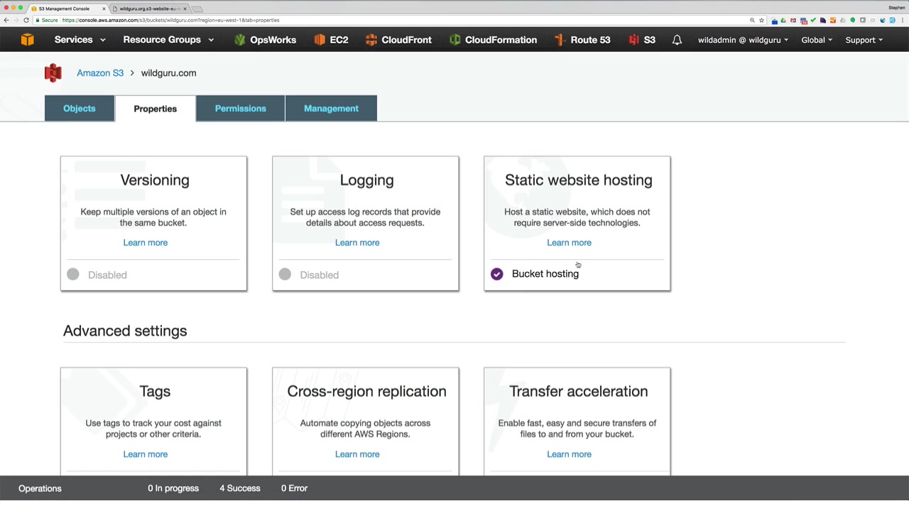The image size is (909, 511).
Task: Go to Amazon S3 breadcrumb link
Action: click(100, 73)
